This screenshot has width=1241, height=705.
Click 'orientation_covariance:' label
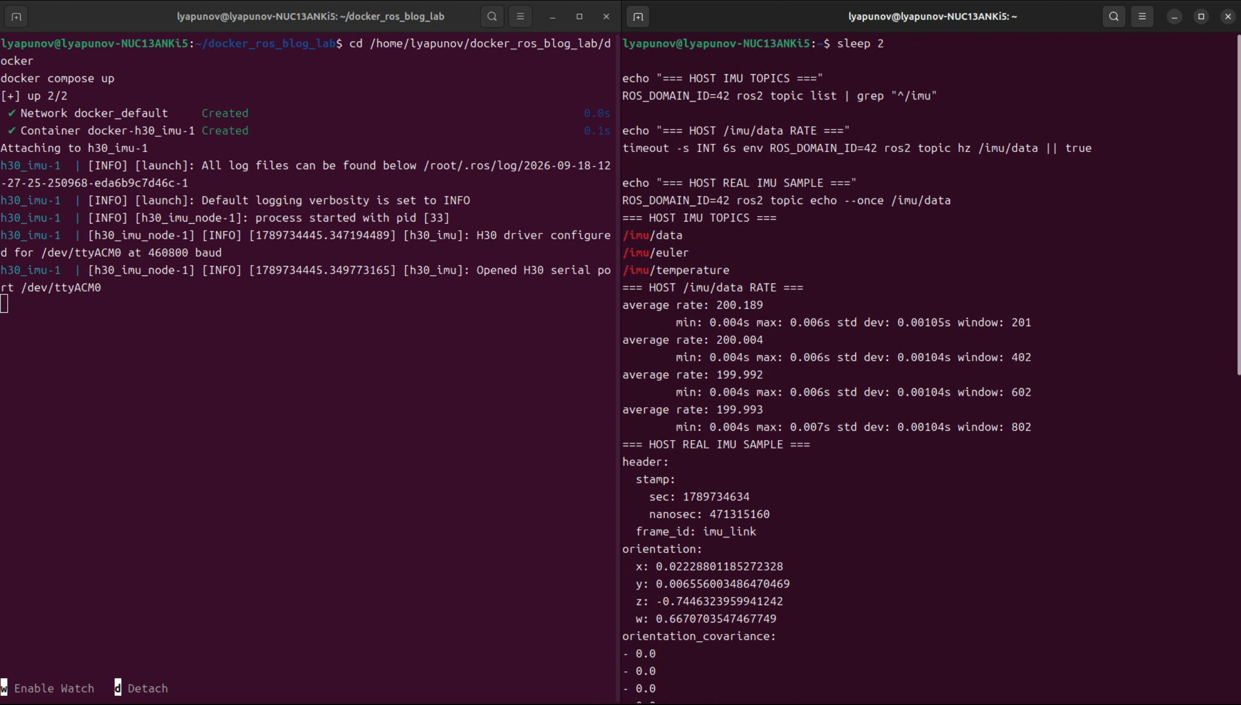pyautogui.click(x=699, y=636)
